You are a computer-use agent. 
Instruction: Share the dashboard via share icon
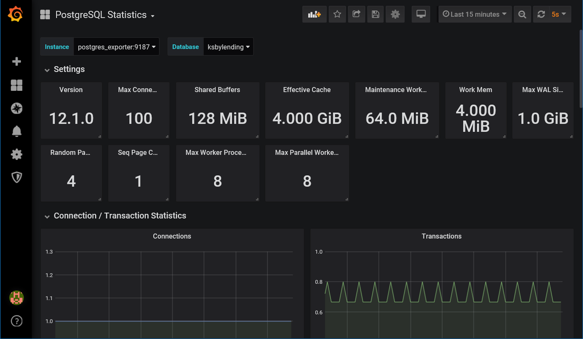tap(356, 15)
